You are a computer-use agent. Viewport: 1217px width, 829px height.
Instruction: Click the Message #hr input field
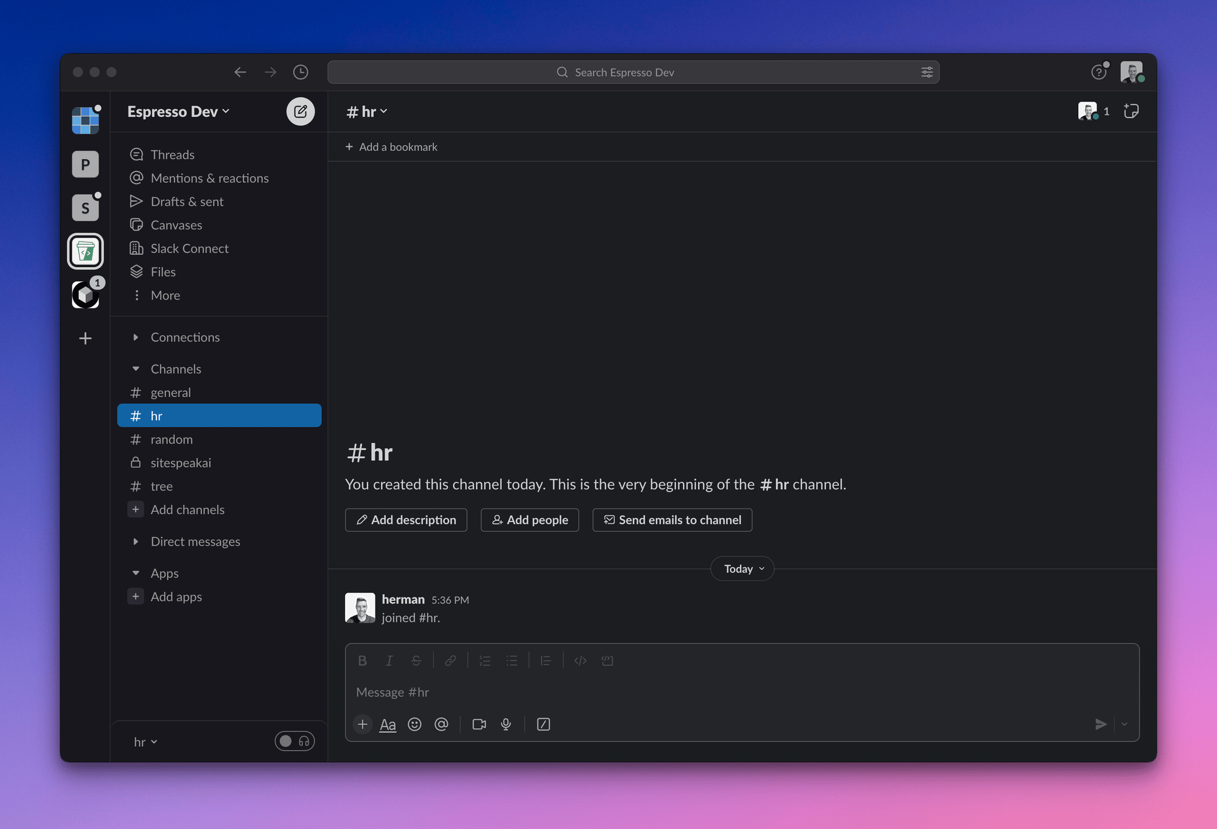pos(742,692)
